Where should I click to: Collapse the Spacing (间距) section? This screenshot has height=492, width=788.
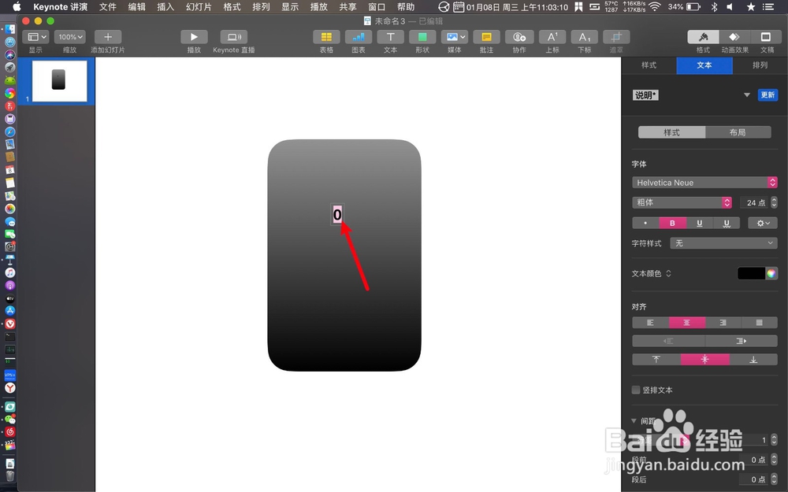click(x=634, y=420)
